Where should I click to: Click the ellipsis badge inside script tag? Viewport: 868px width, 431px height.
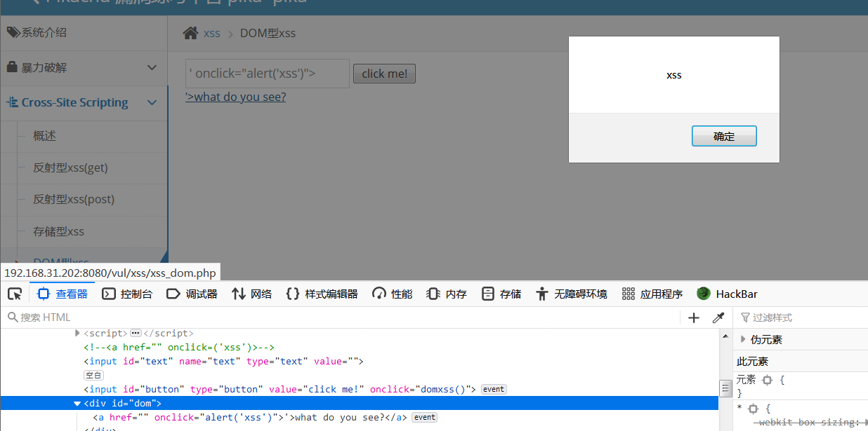click(136, 333)
